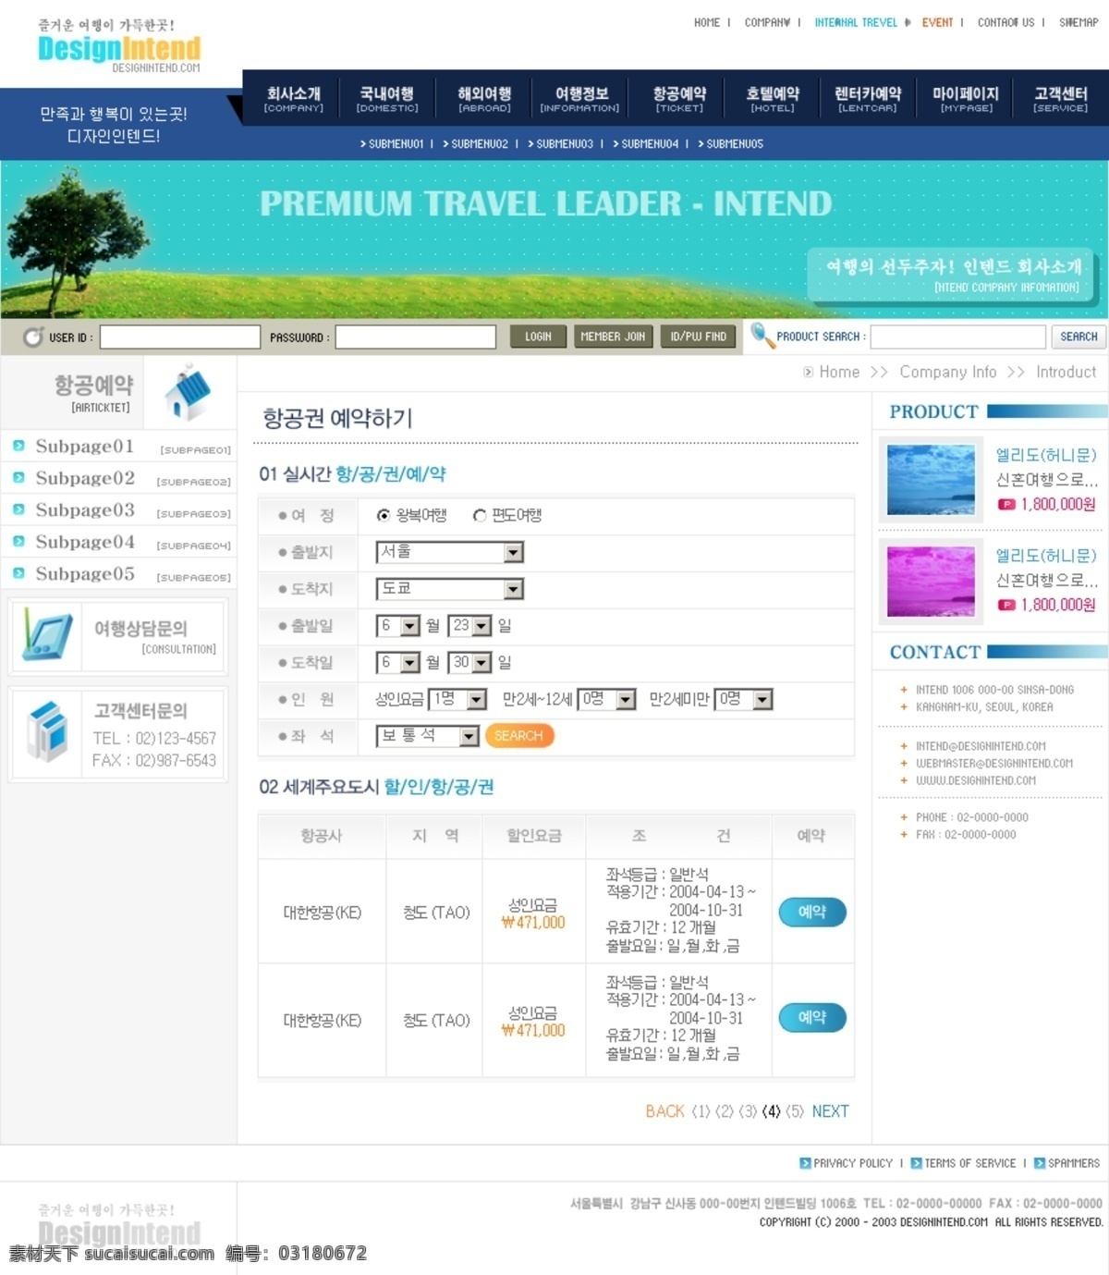Click the red price icon on second product
Image resolution: width=1109 pixels, height=1275 pixels.
[x=1006, y=605]
